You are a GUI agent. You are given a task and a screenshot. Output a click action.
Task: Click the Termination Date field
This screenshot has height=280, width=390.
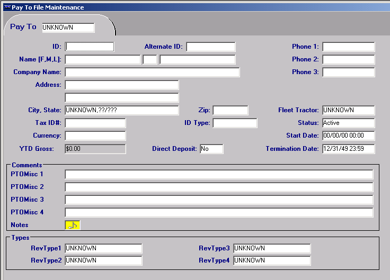pyautogui.click(x=348, y=149)
